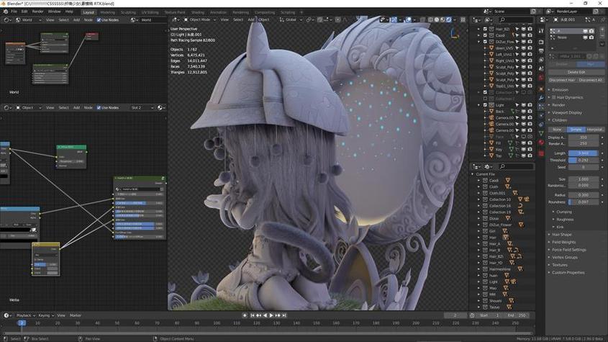
Task: Toggle viewport visibility of Caodi collection
Action: (x=524, y=35)
